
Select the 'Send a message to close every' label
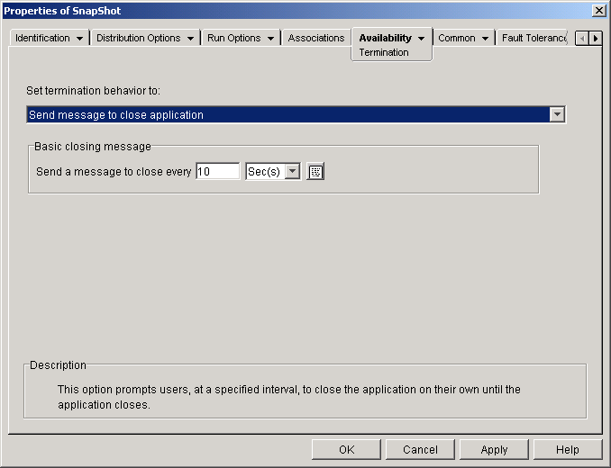114,172
